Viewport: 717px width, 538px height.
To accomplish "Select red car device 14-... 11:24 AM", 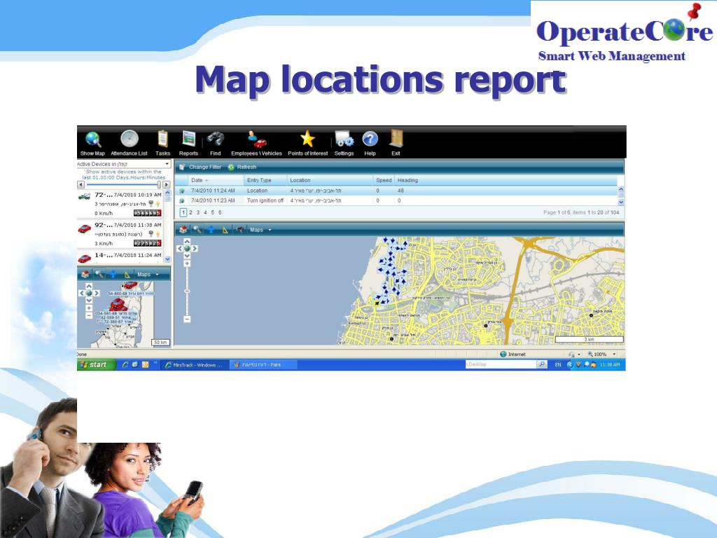I will [x=120, y=257].
